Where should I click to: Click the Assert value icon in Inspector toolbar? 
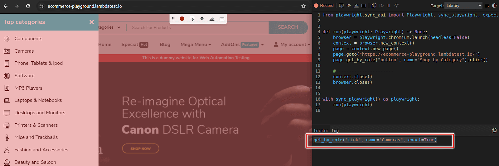(x=364, y=6)
